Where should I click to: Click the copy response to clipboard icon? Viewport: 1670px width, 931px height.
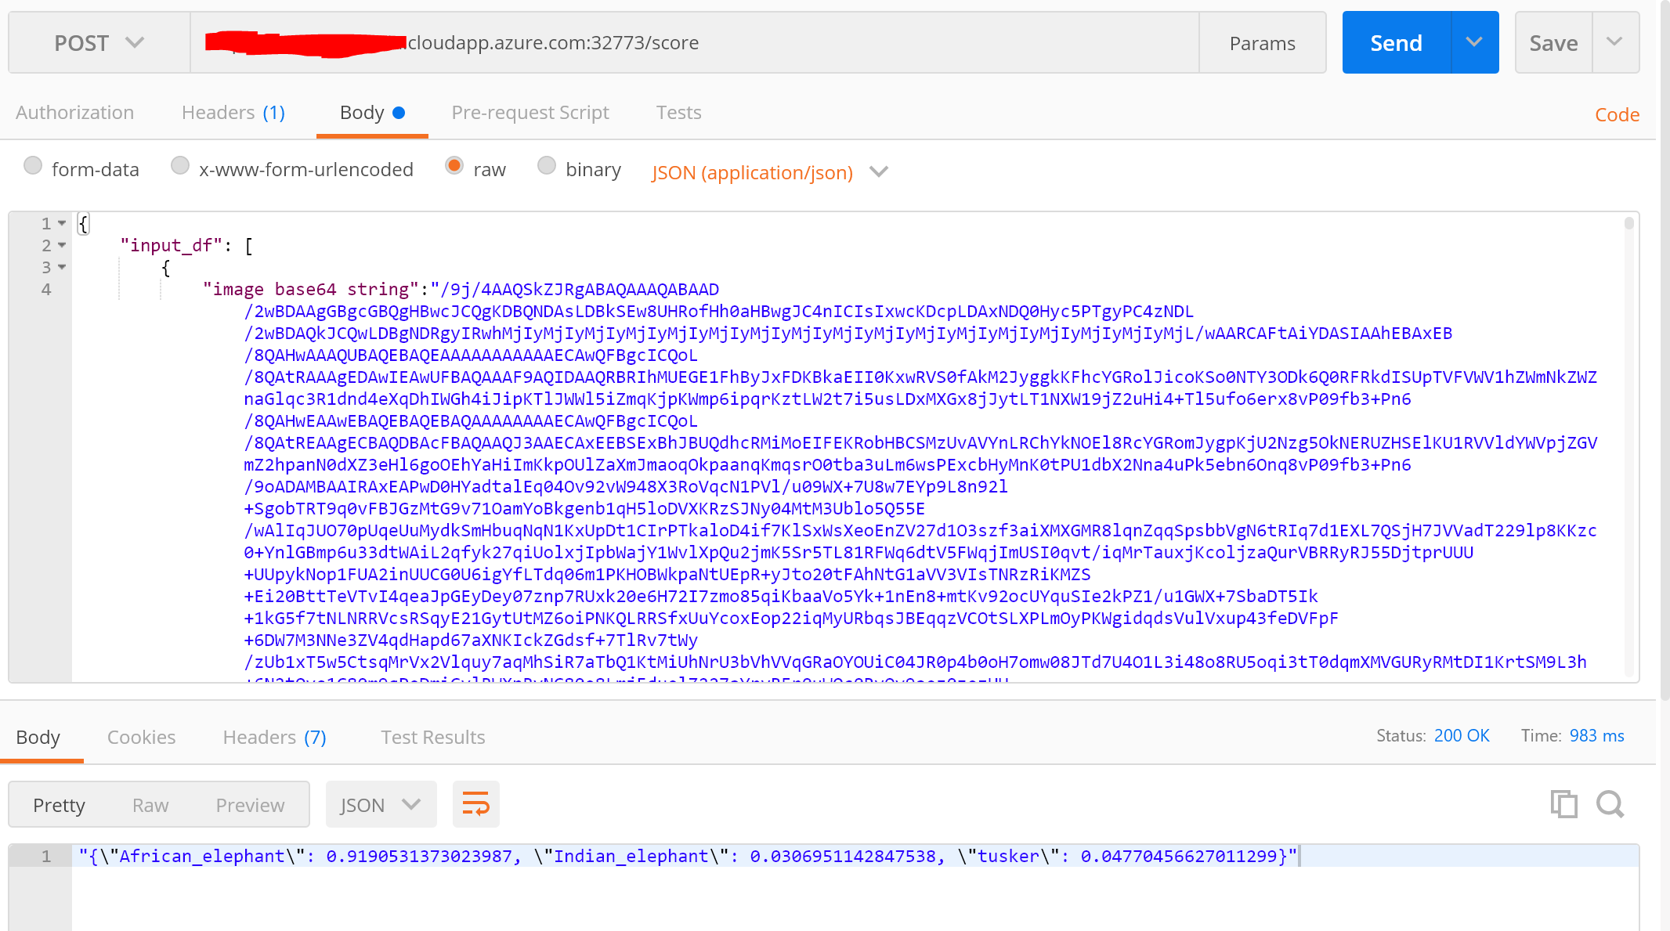(x=1563, y=804)
